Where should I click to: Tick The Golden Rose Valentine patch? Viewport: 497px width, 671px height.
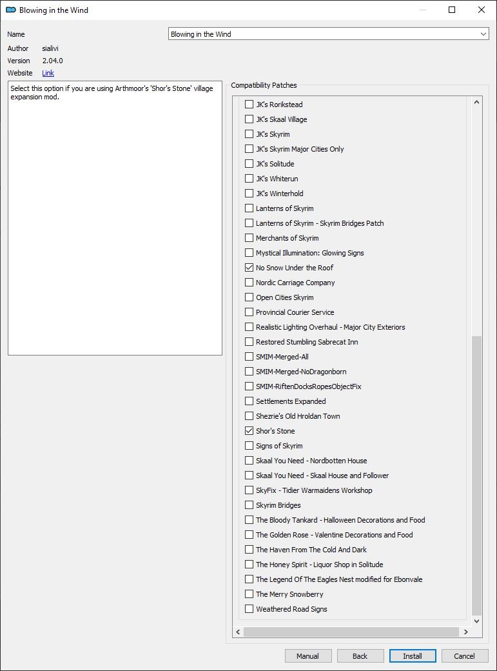[x=249, y=534]
